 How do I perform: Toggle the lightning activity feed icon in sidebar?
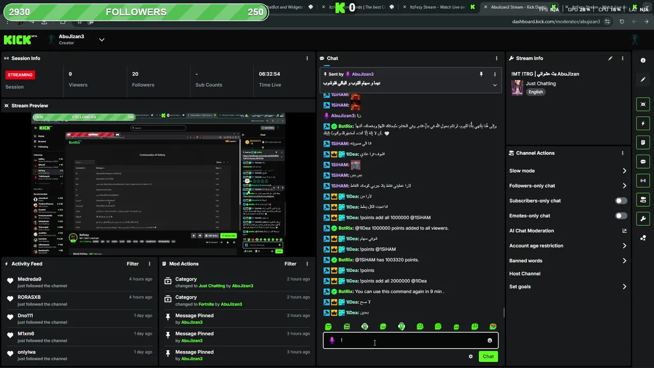[x=643, y=123]
